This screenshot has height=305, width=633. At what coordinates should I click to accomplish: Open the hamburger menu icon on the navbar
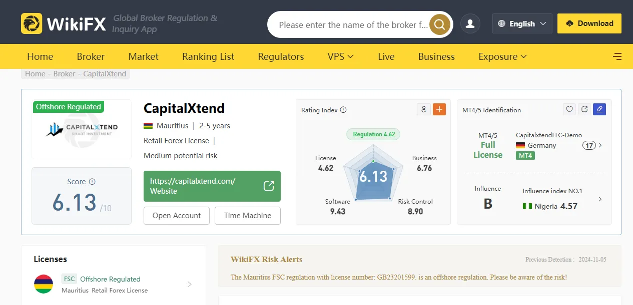(617, 56)
